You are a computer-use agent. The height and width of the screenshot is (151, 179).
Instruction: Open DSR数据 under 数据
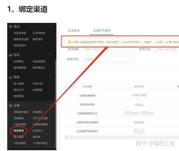point(37,90)
